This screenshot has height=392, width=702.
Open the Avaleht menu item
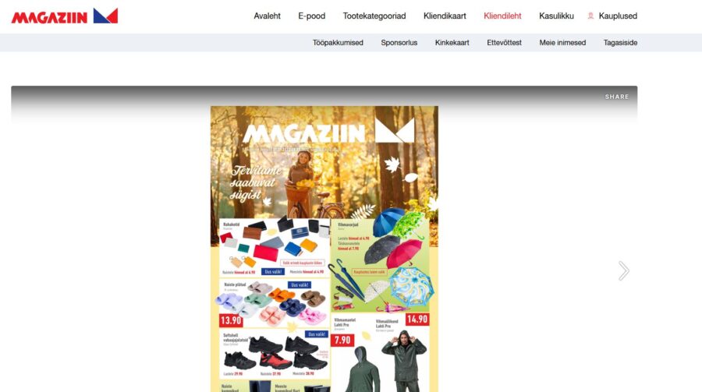267,16
